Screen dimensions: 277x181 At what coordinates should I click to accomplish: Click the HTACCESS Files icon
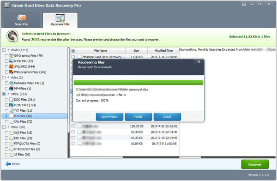(x=11, y=149)
